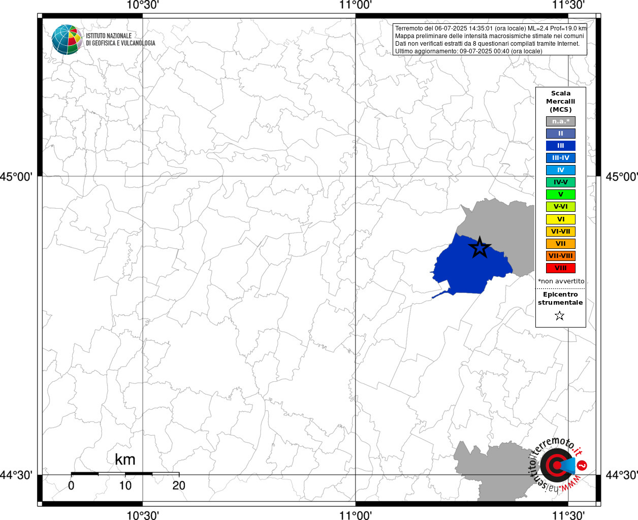Viewport: 638px width, 520px height.
Task: Select the III-IV legend swatch
Action: click(x=561, y=158)
